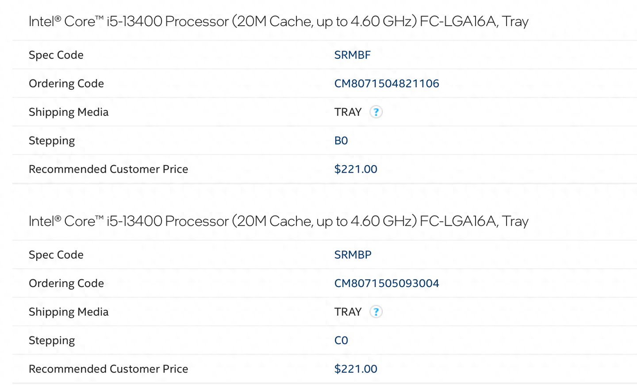
Task: Click the second Shipping Media label
Action: coord(68,312)
